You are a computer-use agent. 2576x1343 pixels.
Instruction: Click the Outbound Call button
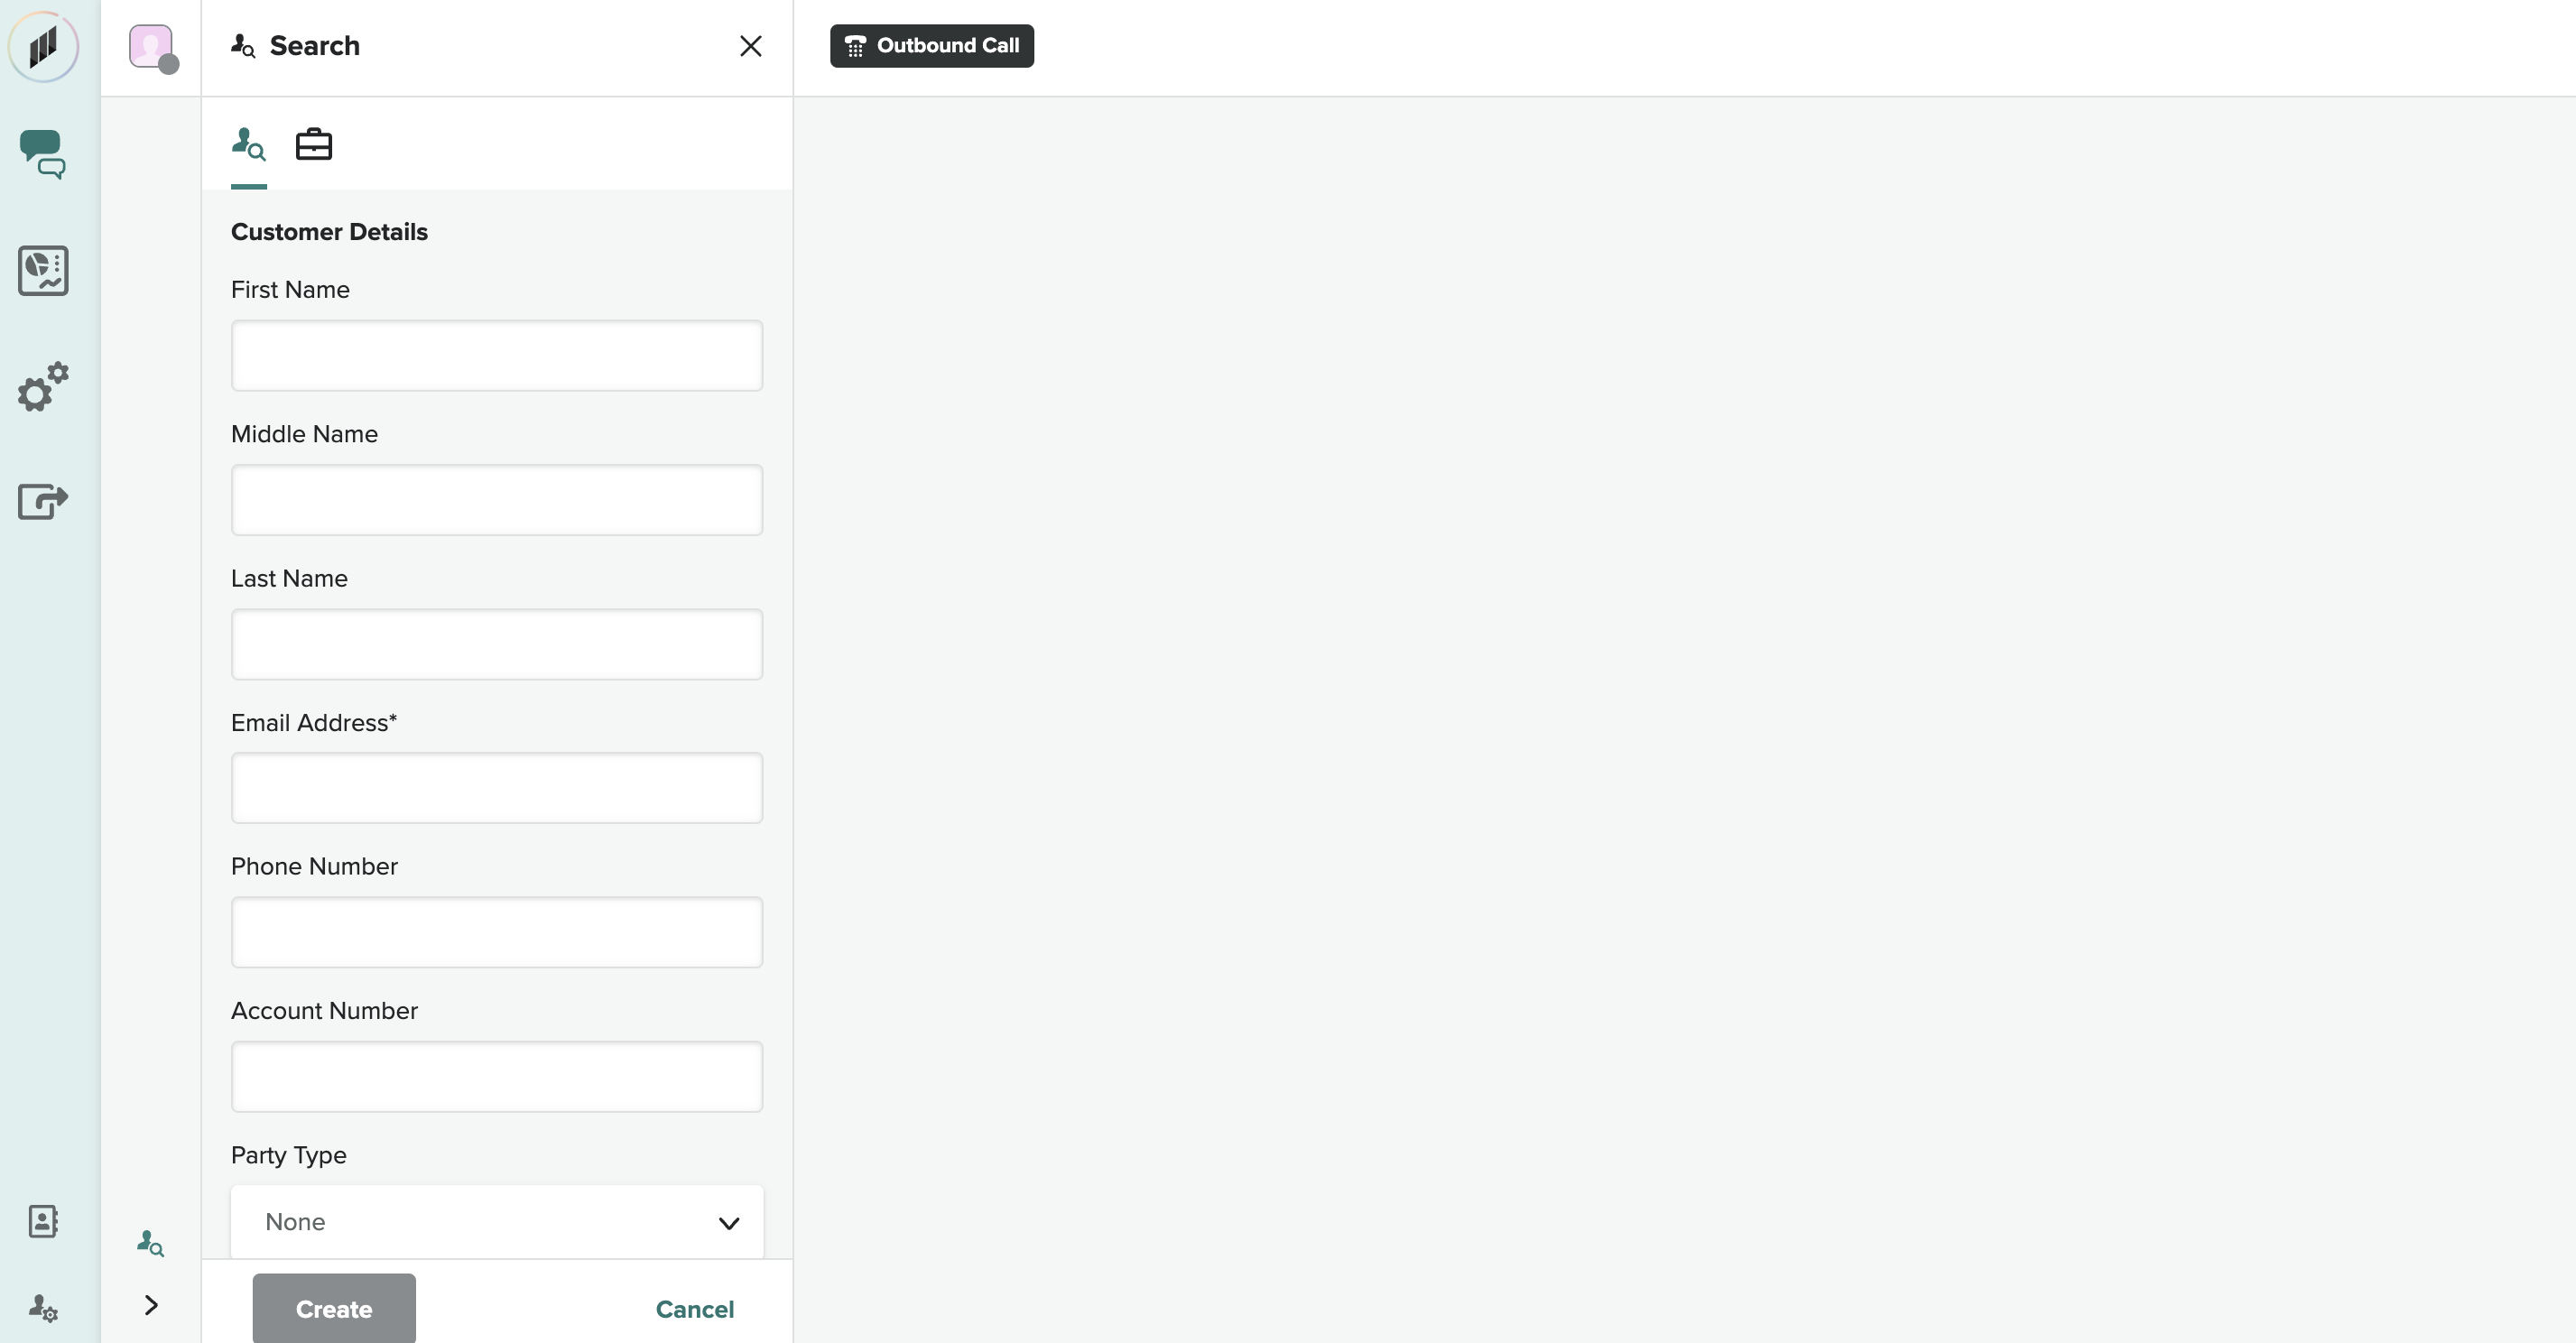[931, 46]
